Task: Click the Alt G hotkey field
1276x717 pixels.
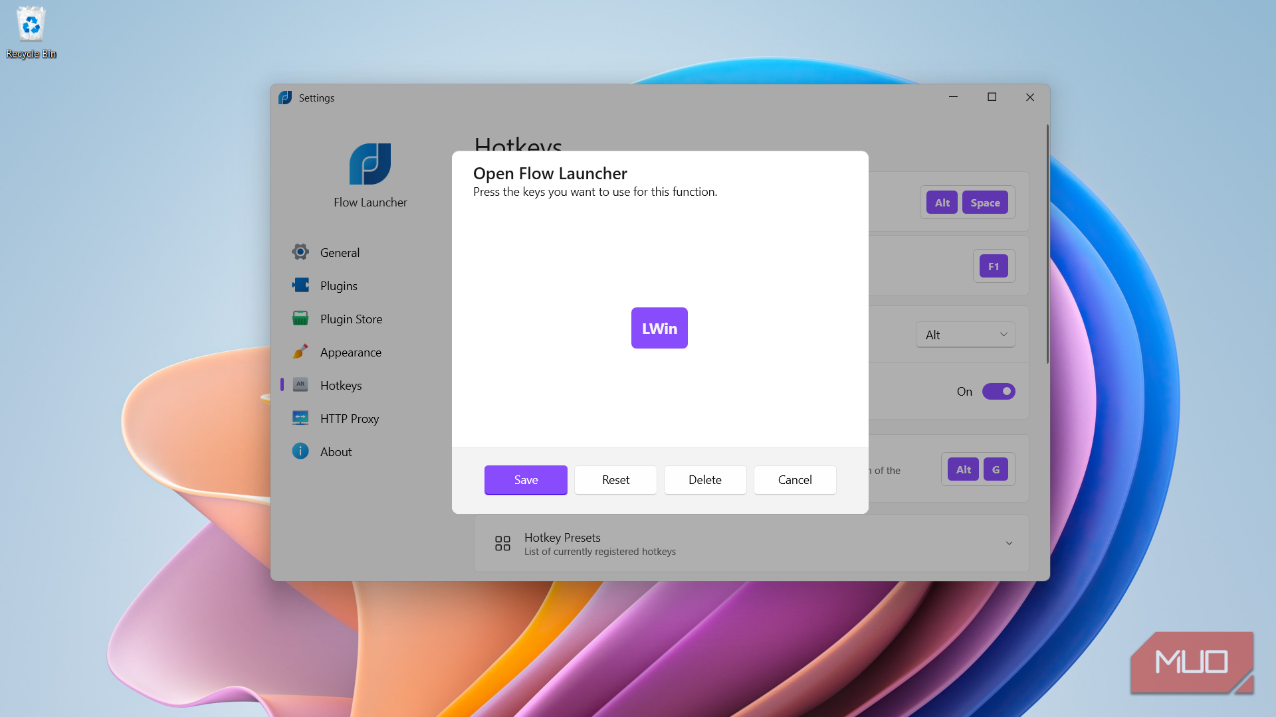Action: [x=978, y=469]
